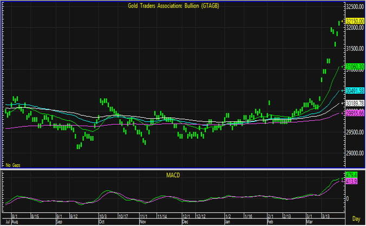This screenshot has height=226, width=366.
Task: Select the cyan 30491.58 value tag
Action: click(x=354, y=91)
